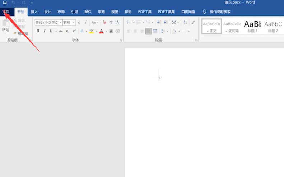
Task: Click the decrease font size icon
Action: [x=86, y=23]
